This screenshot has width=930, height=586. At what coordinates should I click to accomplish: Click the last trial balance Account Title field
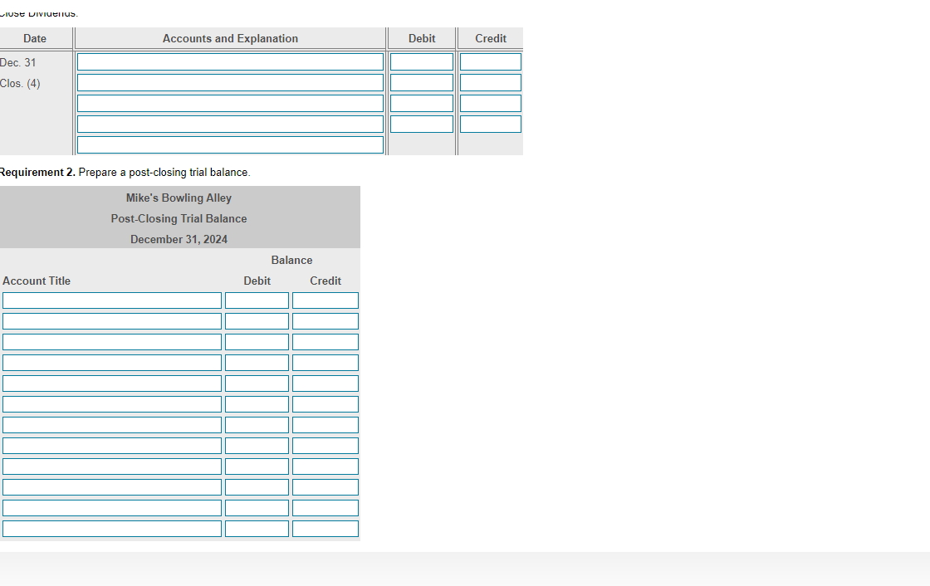click(x=112, y=529)
